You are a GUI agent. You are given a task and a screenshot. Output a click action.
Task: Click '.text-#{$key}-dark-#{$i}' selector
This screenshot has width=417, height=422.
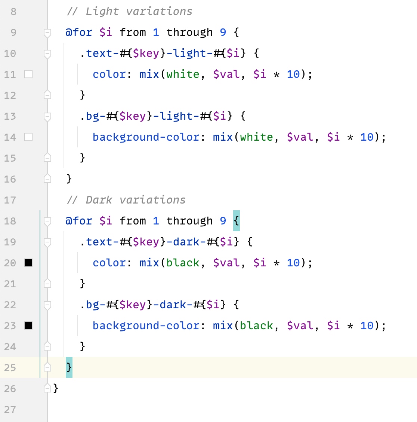click(x=160, y=242)
